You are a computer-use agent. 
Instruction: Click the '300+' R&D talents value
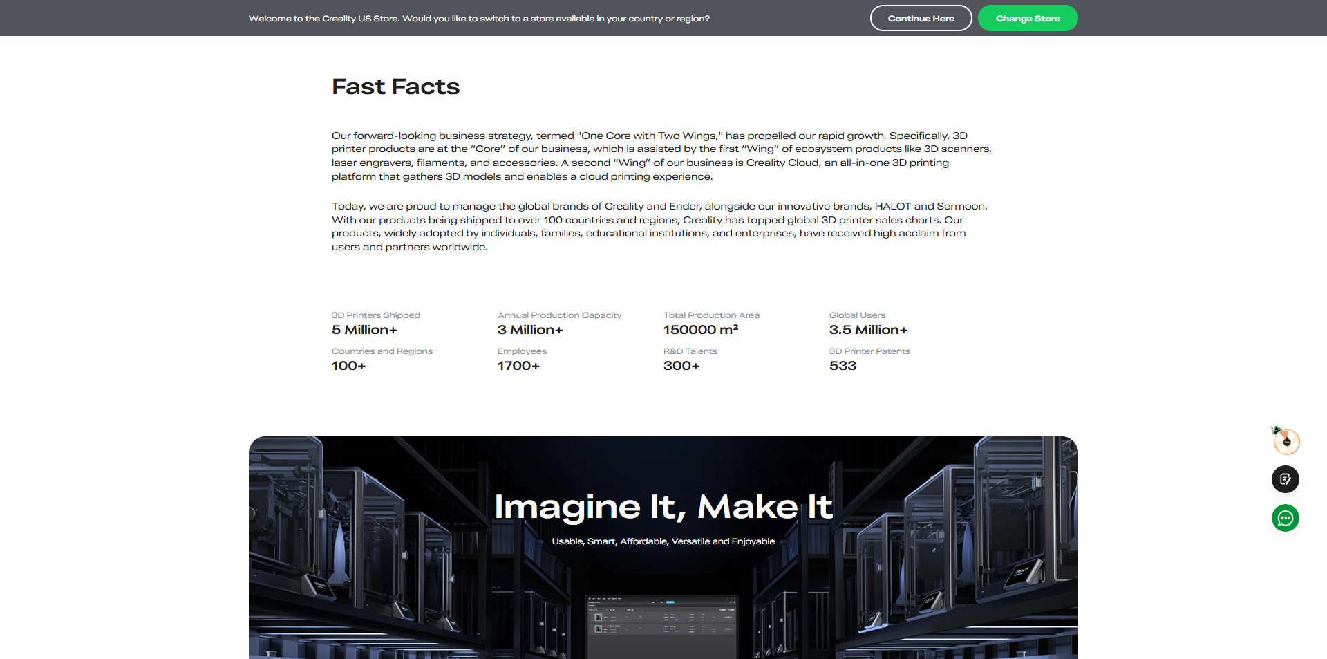point(681,366)
